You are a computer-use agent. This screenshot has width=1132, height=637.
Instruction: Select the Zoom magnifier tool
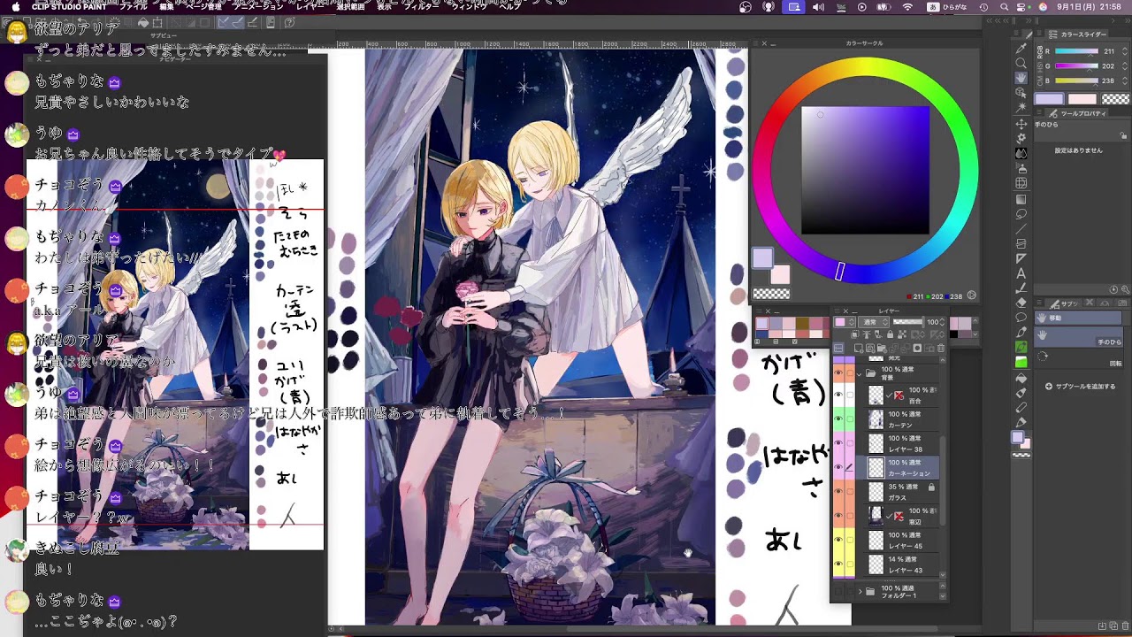(1021, 63)
